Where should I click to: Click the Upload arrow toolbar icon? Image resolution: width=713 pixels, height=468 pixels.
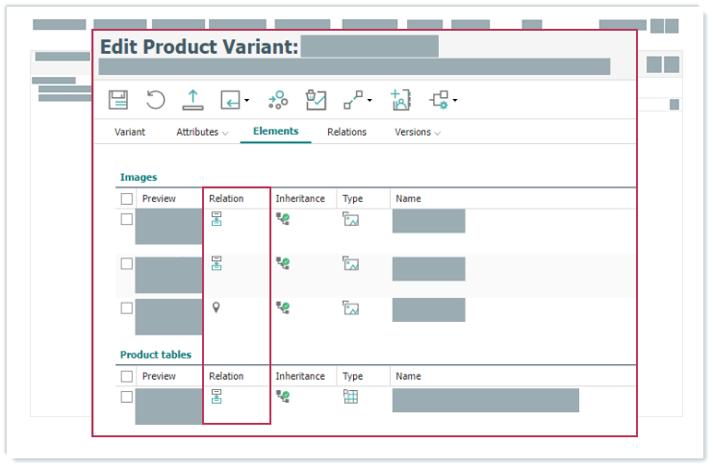click(x=193, y=99)
